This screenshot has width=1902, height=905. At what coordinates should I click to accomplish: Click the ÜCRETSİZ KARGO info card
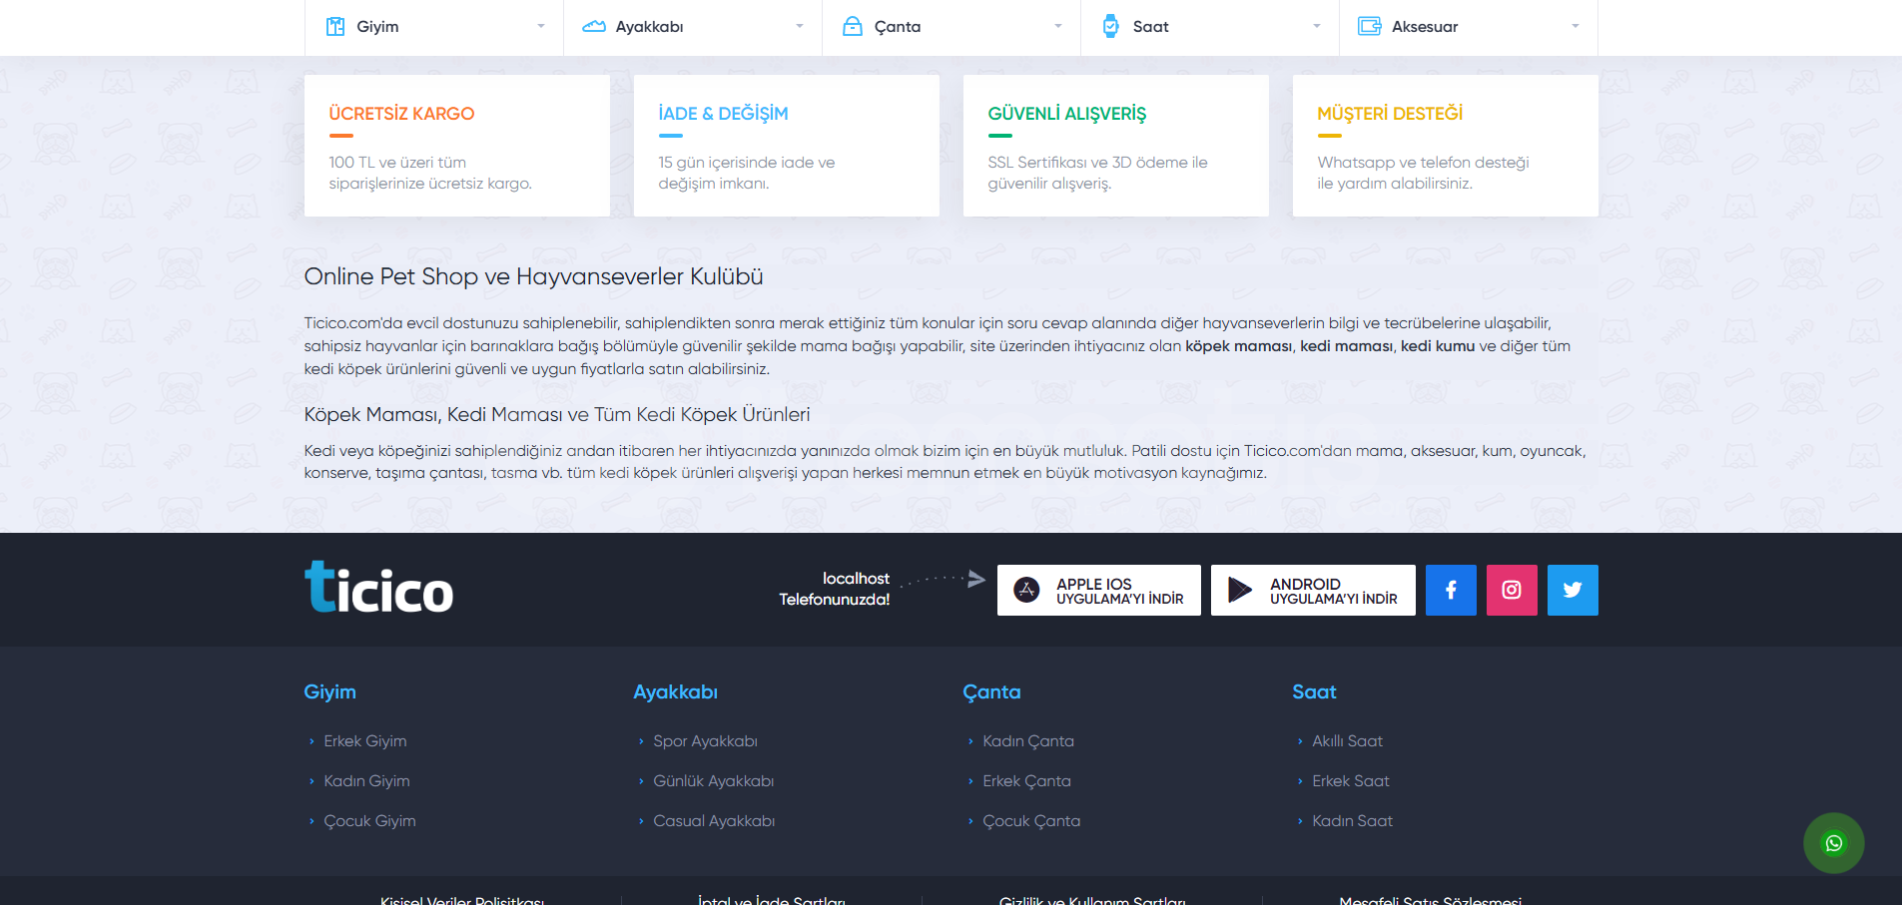point(457,146)
